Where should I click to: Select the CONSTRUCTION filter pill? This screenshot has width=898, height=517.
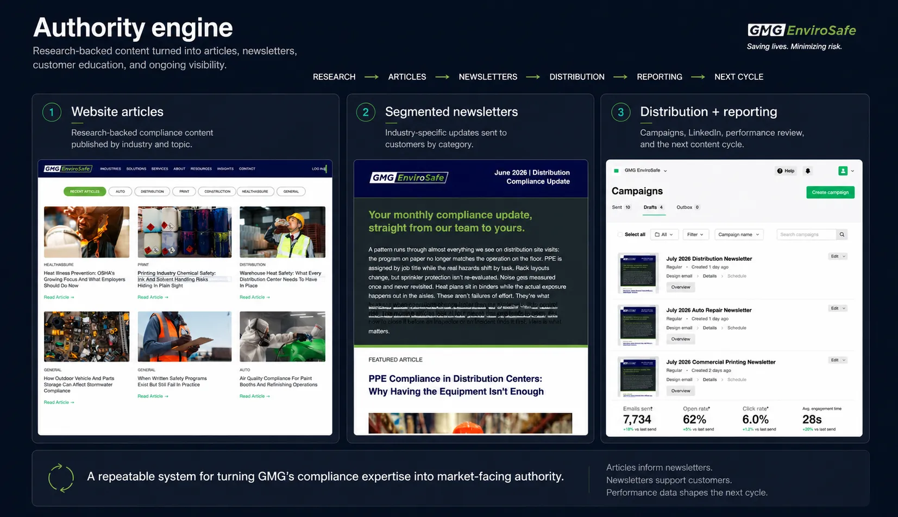point(217,191)
